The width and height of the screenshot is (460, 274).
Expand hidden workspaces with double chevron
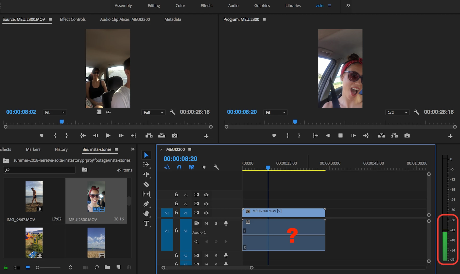[x=348, y=5]
